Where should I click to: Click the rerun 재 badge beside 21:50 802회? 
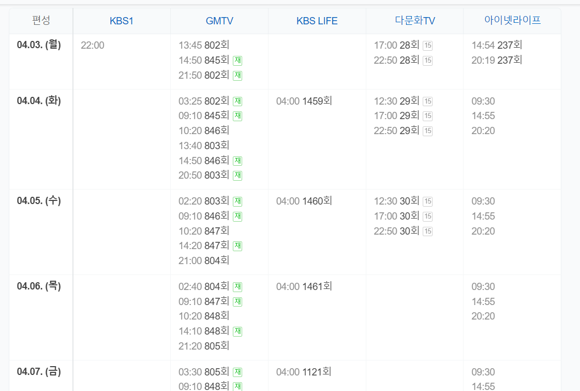237,76
